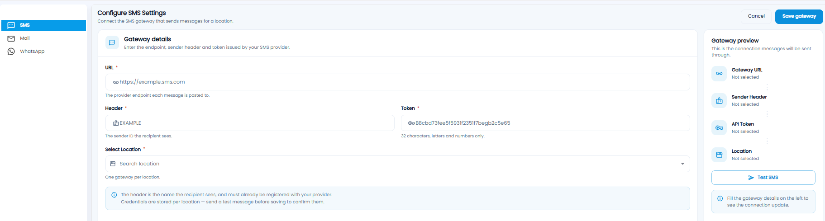825x221 pixels.
Task: Click the SMS chat bubble icon
Action: pos(11,25)
